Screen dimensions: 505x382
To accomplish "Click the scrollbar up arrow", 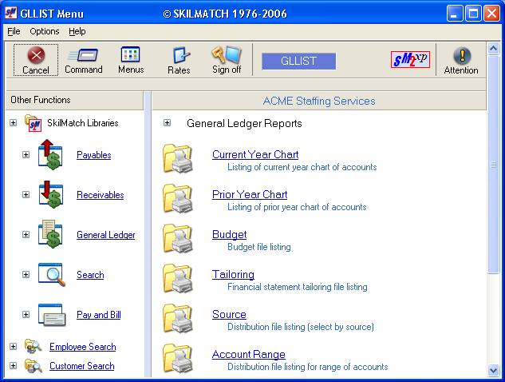I will [x=493, y=49].
